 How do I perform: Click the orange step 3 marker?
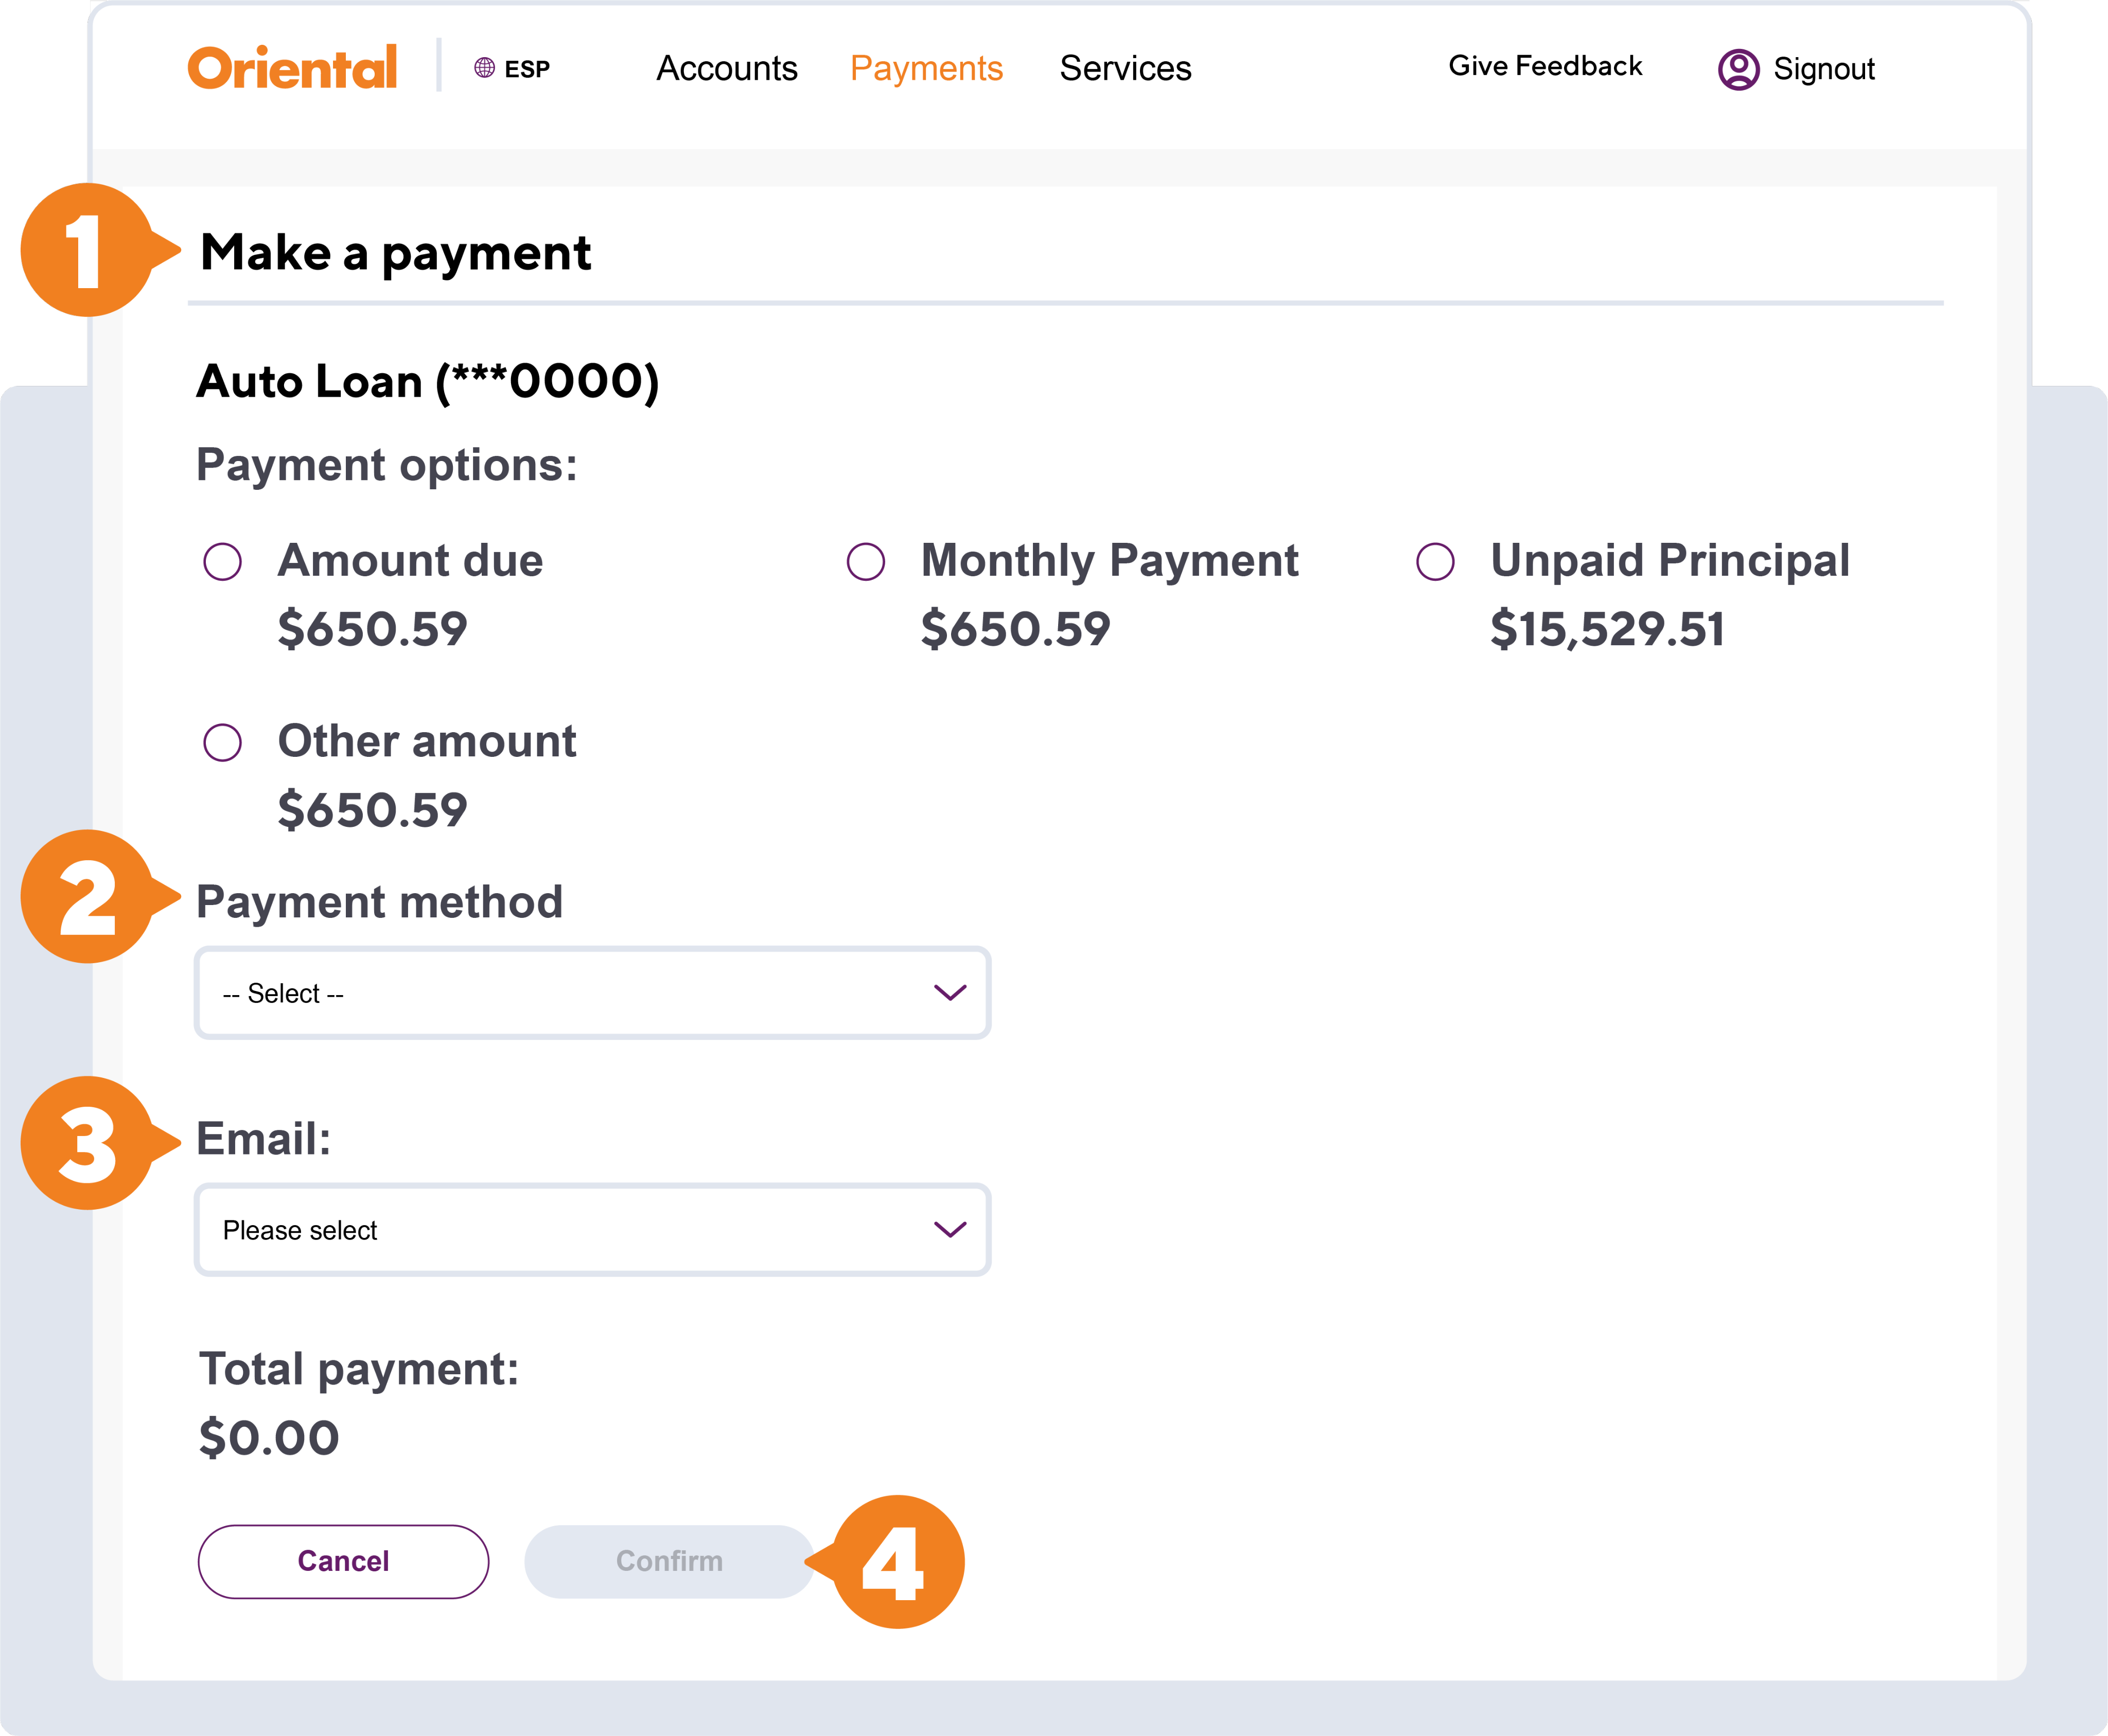pos(87,1143)
